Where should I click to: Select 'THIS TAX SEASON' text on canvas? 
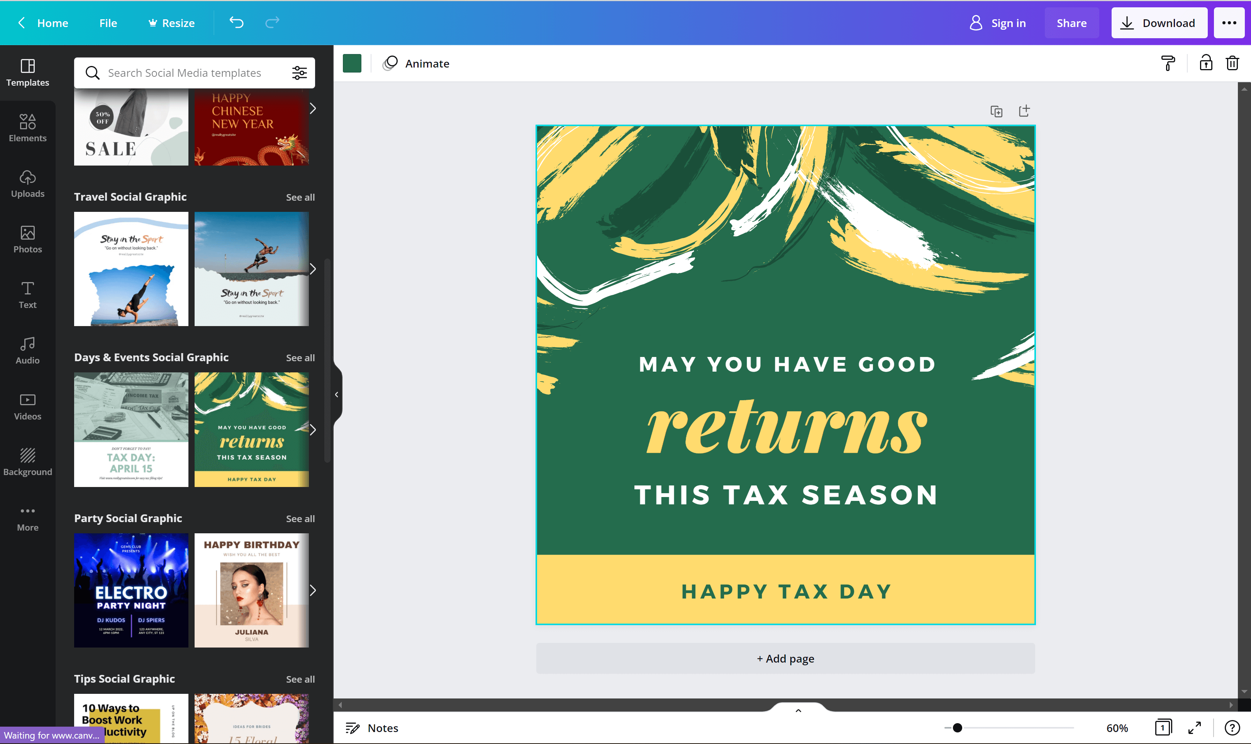pos(786,495)
